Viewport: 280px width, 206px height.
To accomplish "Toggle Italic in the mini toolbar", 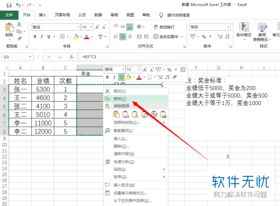I will (114, 77).
